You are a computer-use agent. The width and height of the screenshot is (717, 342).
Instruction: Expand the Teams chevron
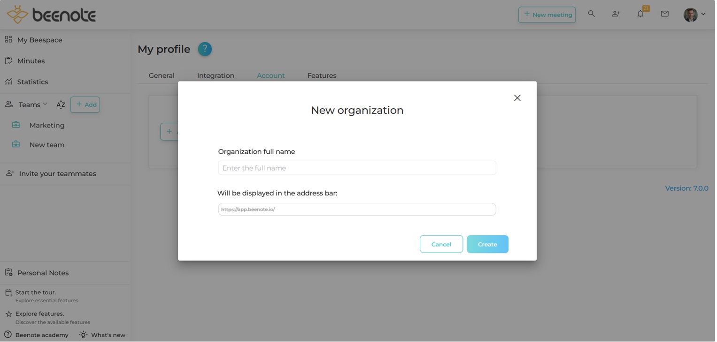[45, 104]
